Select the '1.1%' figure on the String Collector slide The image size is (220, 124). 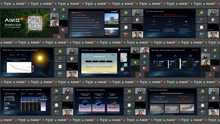coord(7,103)
